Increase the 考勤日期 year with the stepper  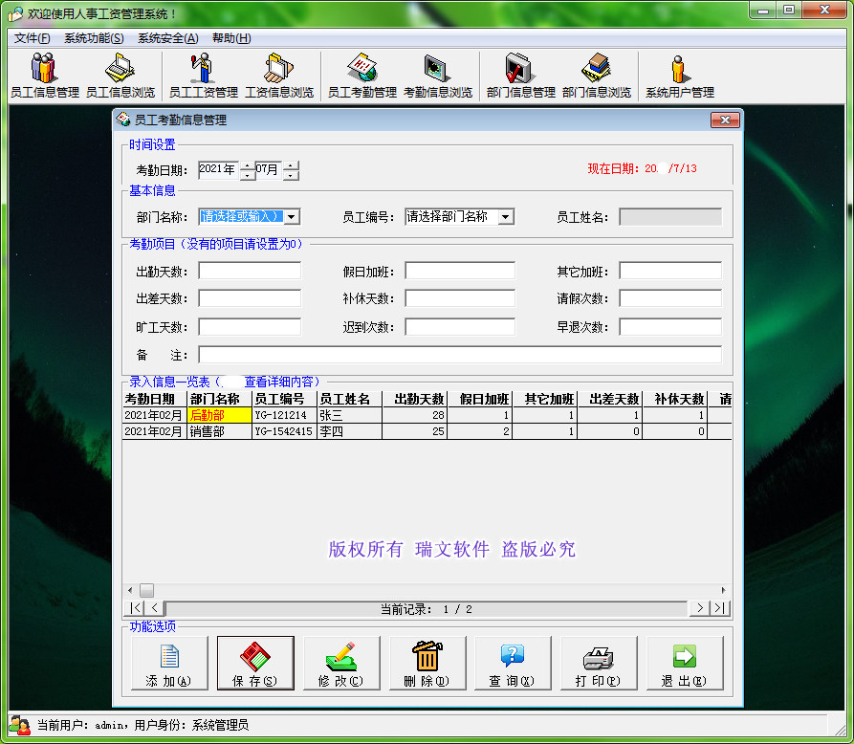(247, 164)
